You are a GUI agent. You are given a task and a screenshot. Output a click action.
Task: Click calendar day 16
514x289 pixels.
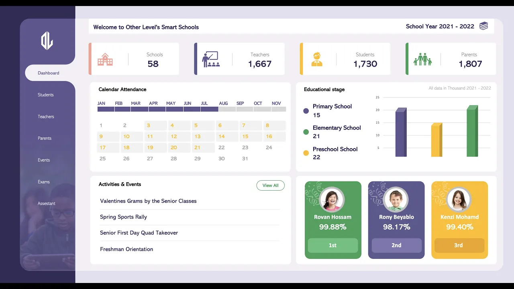(x=275, y=136)
